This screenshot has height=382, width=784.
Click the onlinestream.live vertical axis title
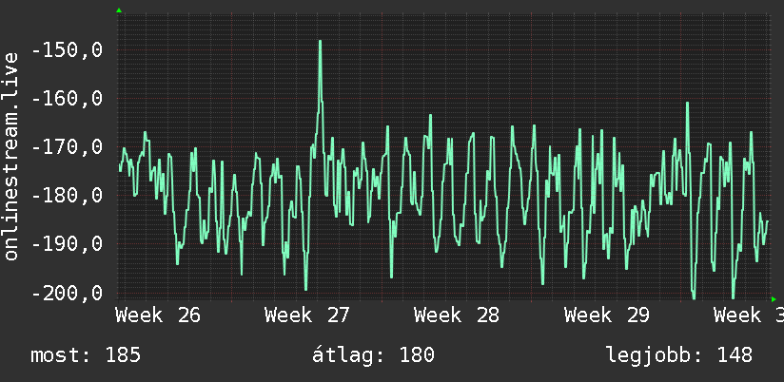click(10, 156)
